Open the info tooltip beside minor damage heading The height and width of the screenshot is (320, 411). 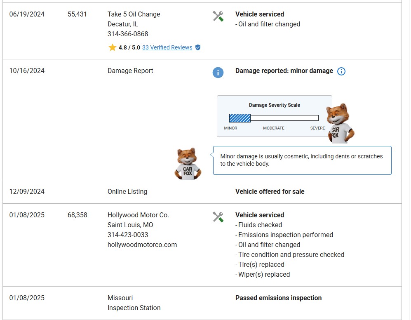pos(341,71)
